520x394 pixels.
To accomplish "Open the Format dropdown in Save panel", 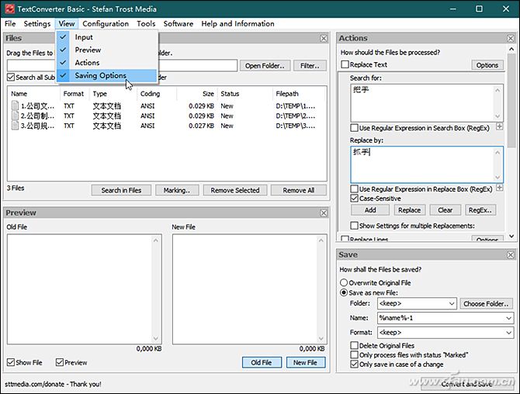I will click(508, 332).
